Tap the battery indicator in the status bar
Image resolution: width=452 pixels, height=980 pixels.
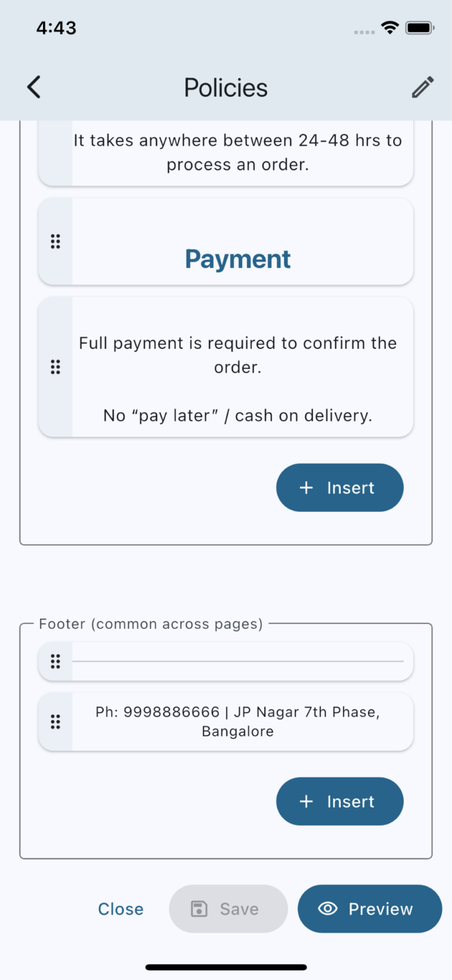coord(419,27)
